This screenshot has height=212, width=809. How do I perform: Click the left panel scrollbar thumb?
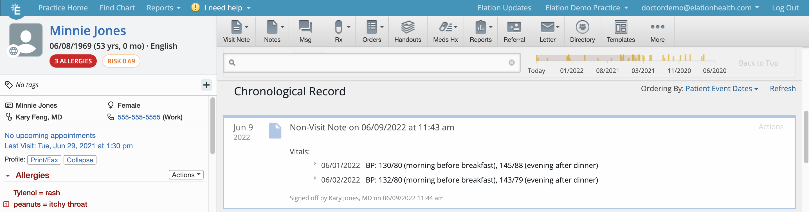point(213,126)
